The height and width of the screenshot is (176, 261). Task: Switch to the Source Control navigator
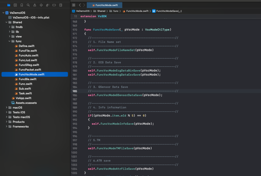tap(15, 5)
